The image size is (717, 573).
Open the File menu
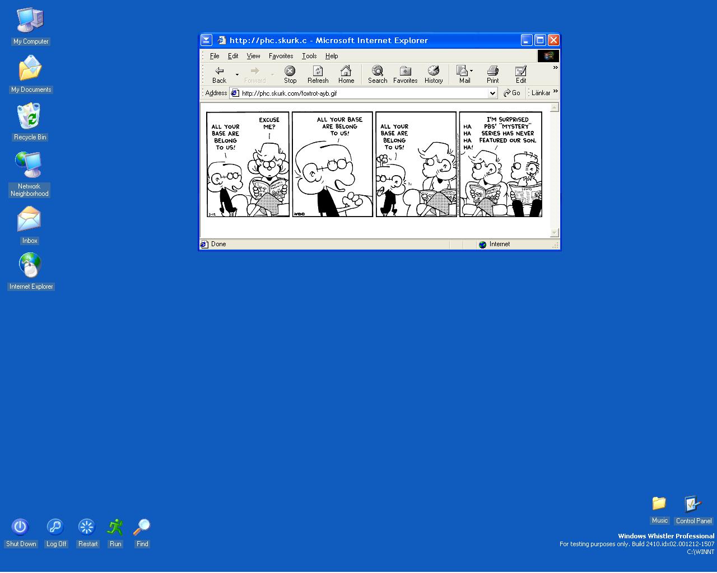coord(215,56)
